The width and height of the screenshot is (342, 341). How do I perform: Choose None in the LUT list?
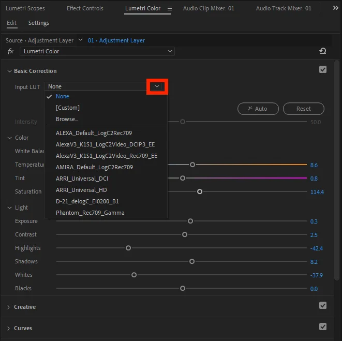(106, 96)
